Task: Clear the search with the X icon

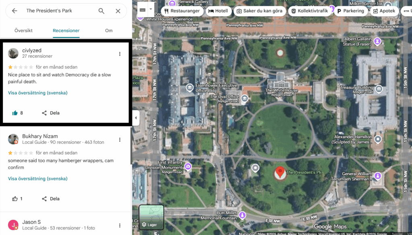Action: [118, 11]
